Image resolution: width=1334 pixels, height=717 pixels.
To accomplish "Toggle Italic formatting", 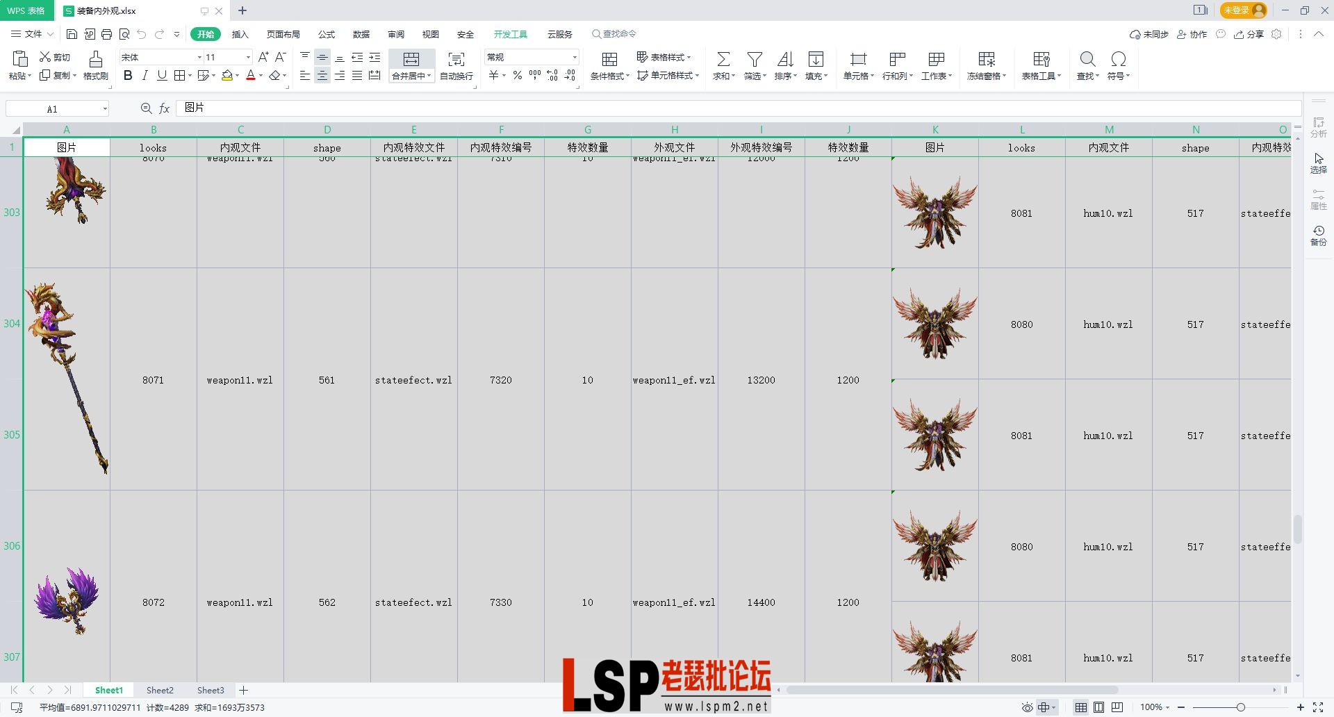I will point(145,75).
